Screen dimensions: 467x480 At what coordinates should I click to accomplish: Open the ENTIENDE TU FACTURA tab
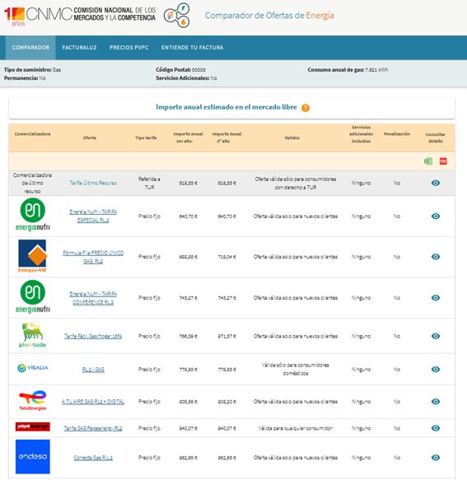(x=192, y=48)
